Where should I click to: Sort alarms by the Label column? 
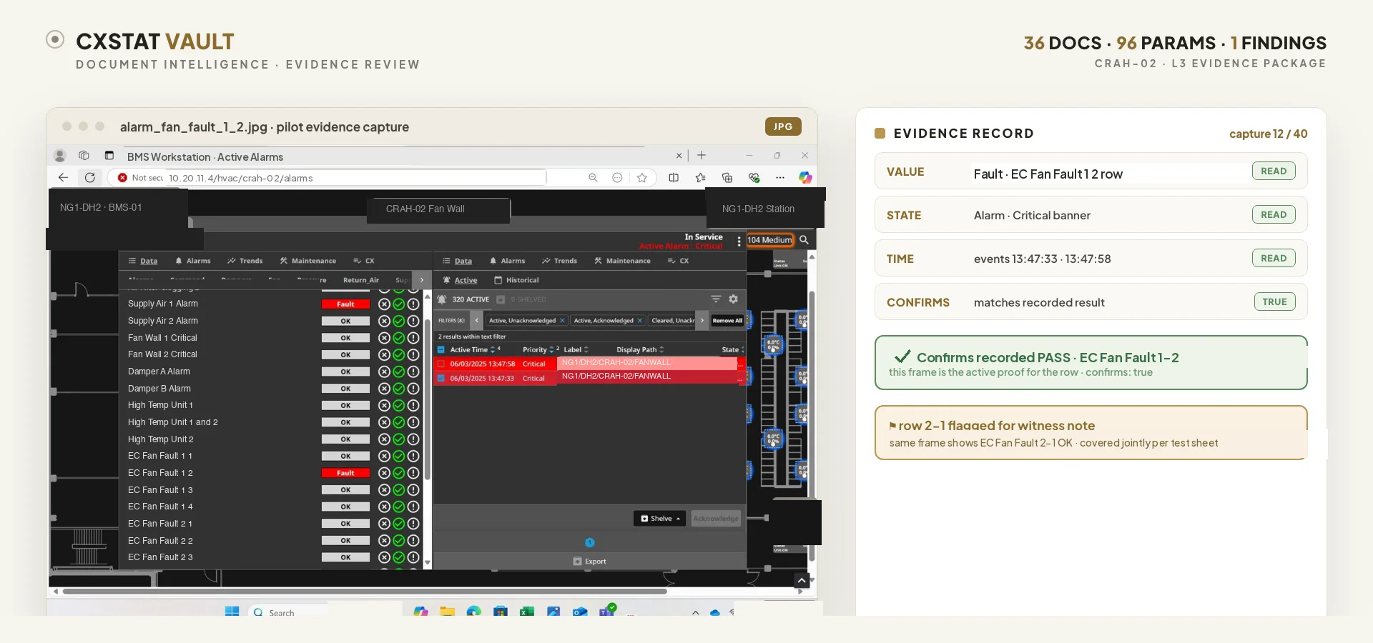coord(576,349)
